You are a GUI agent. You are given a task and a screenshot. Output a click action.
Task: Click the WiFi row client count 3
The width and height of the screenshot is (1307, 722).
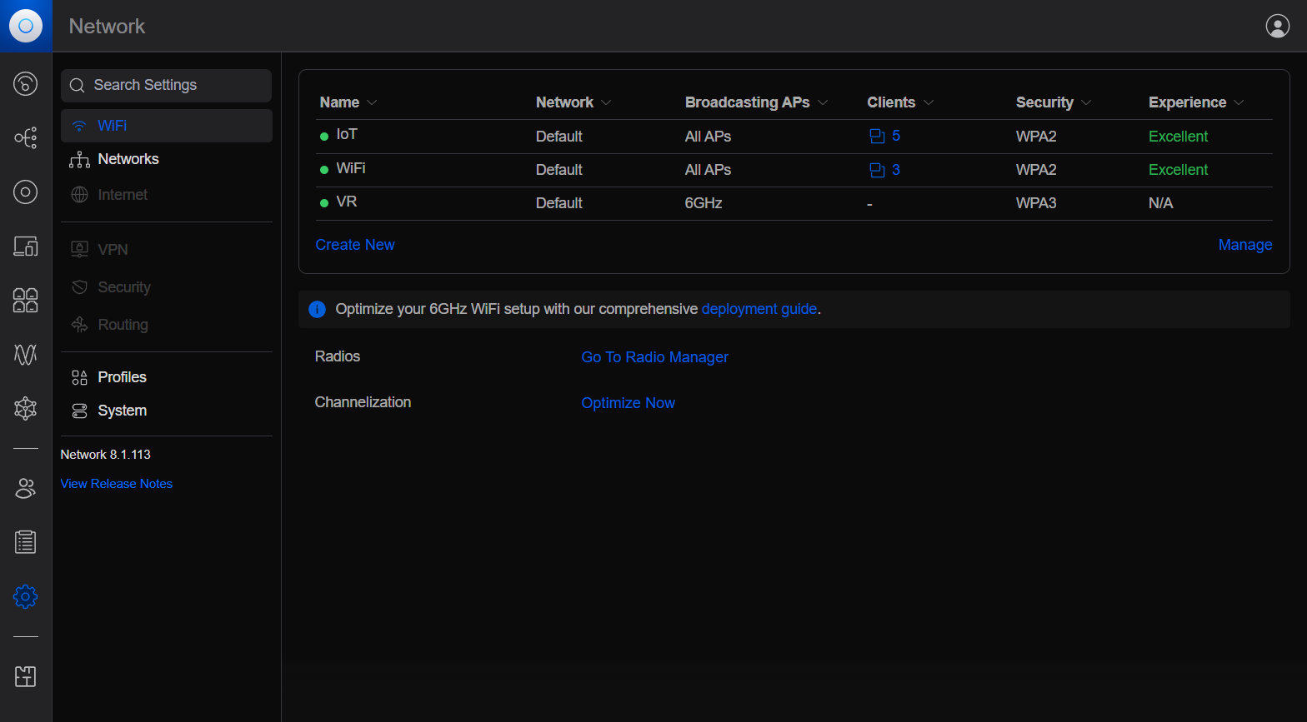[x=896, y=170]
